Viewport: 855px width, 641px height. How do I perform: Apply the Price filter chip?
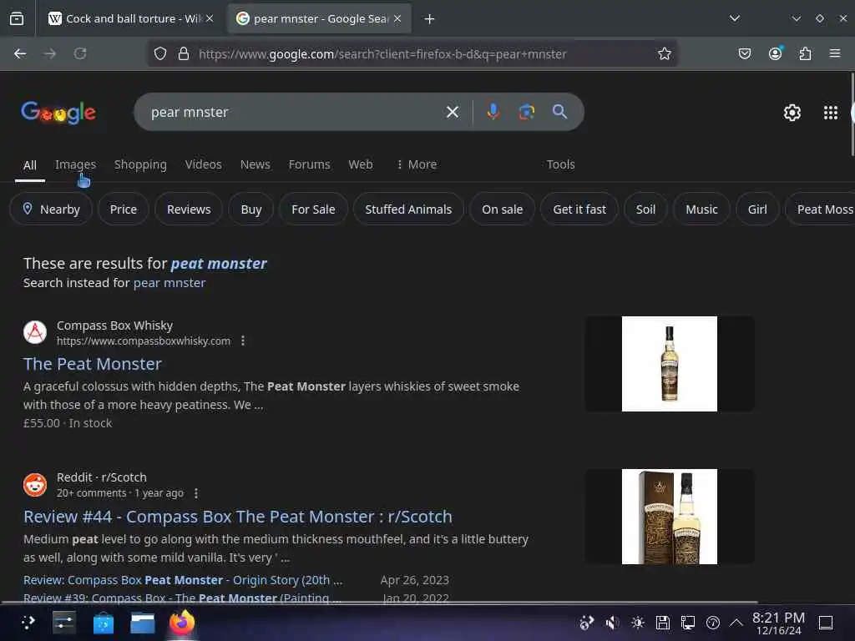(124, 209)
